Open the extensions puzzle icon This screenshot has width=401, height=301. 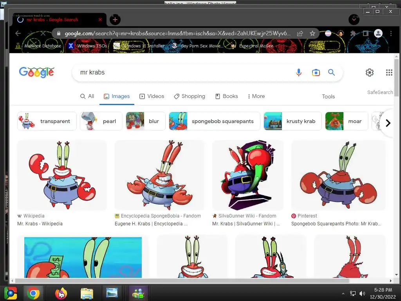tap(353, 33)
